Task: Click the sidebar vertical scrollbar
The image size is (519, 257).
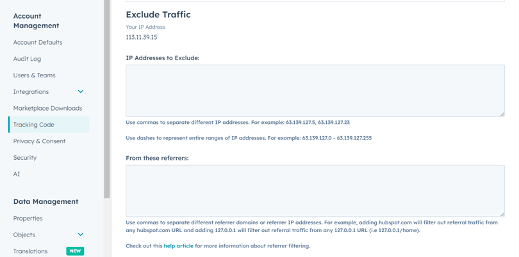Action: [x=107, y=99]
